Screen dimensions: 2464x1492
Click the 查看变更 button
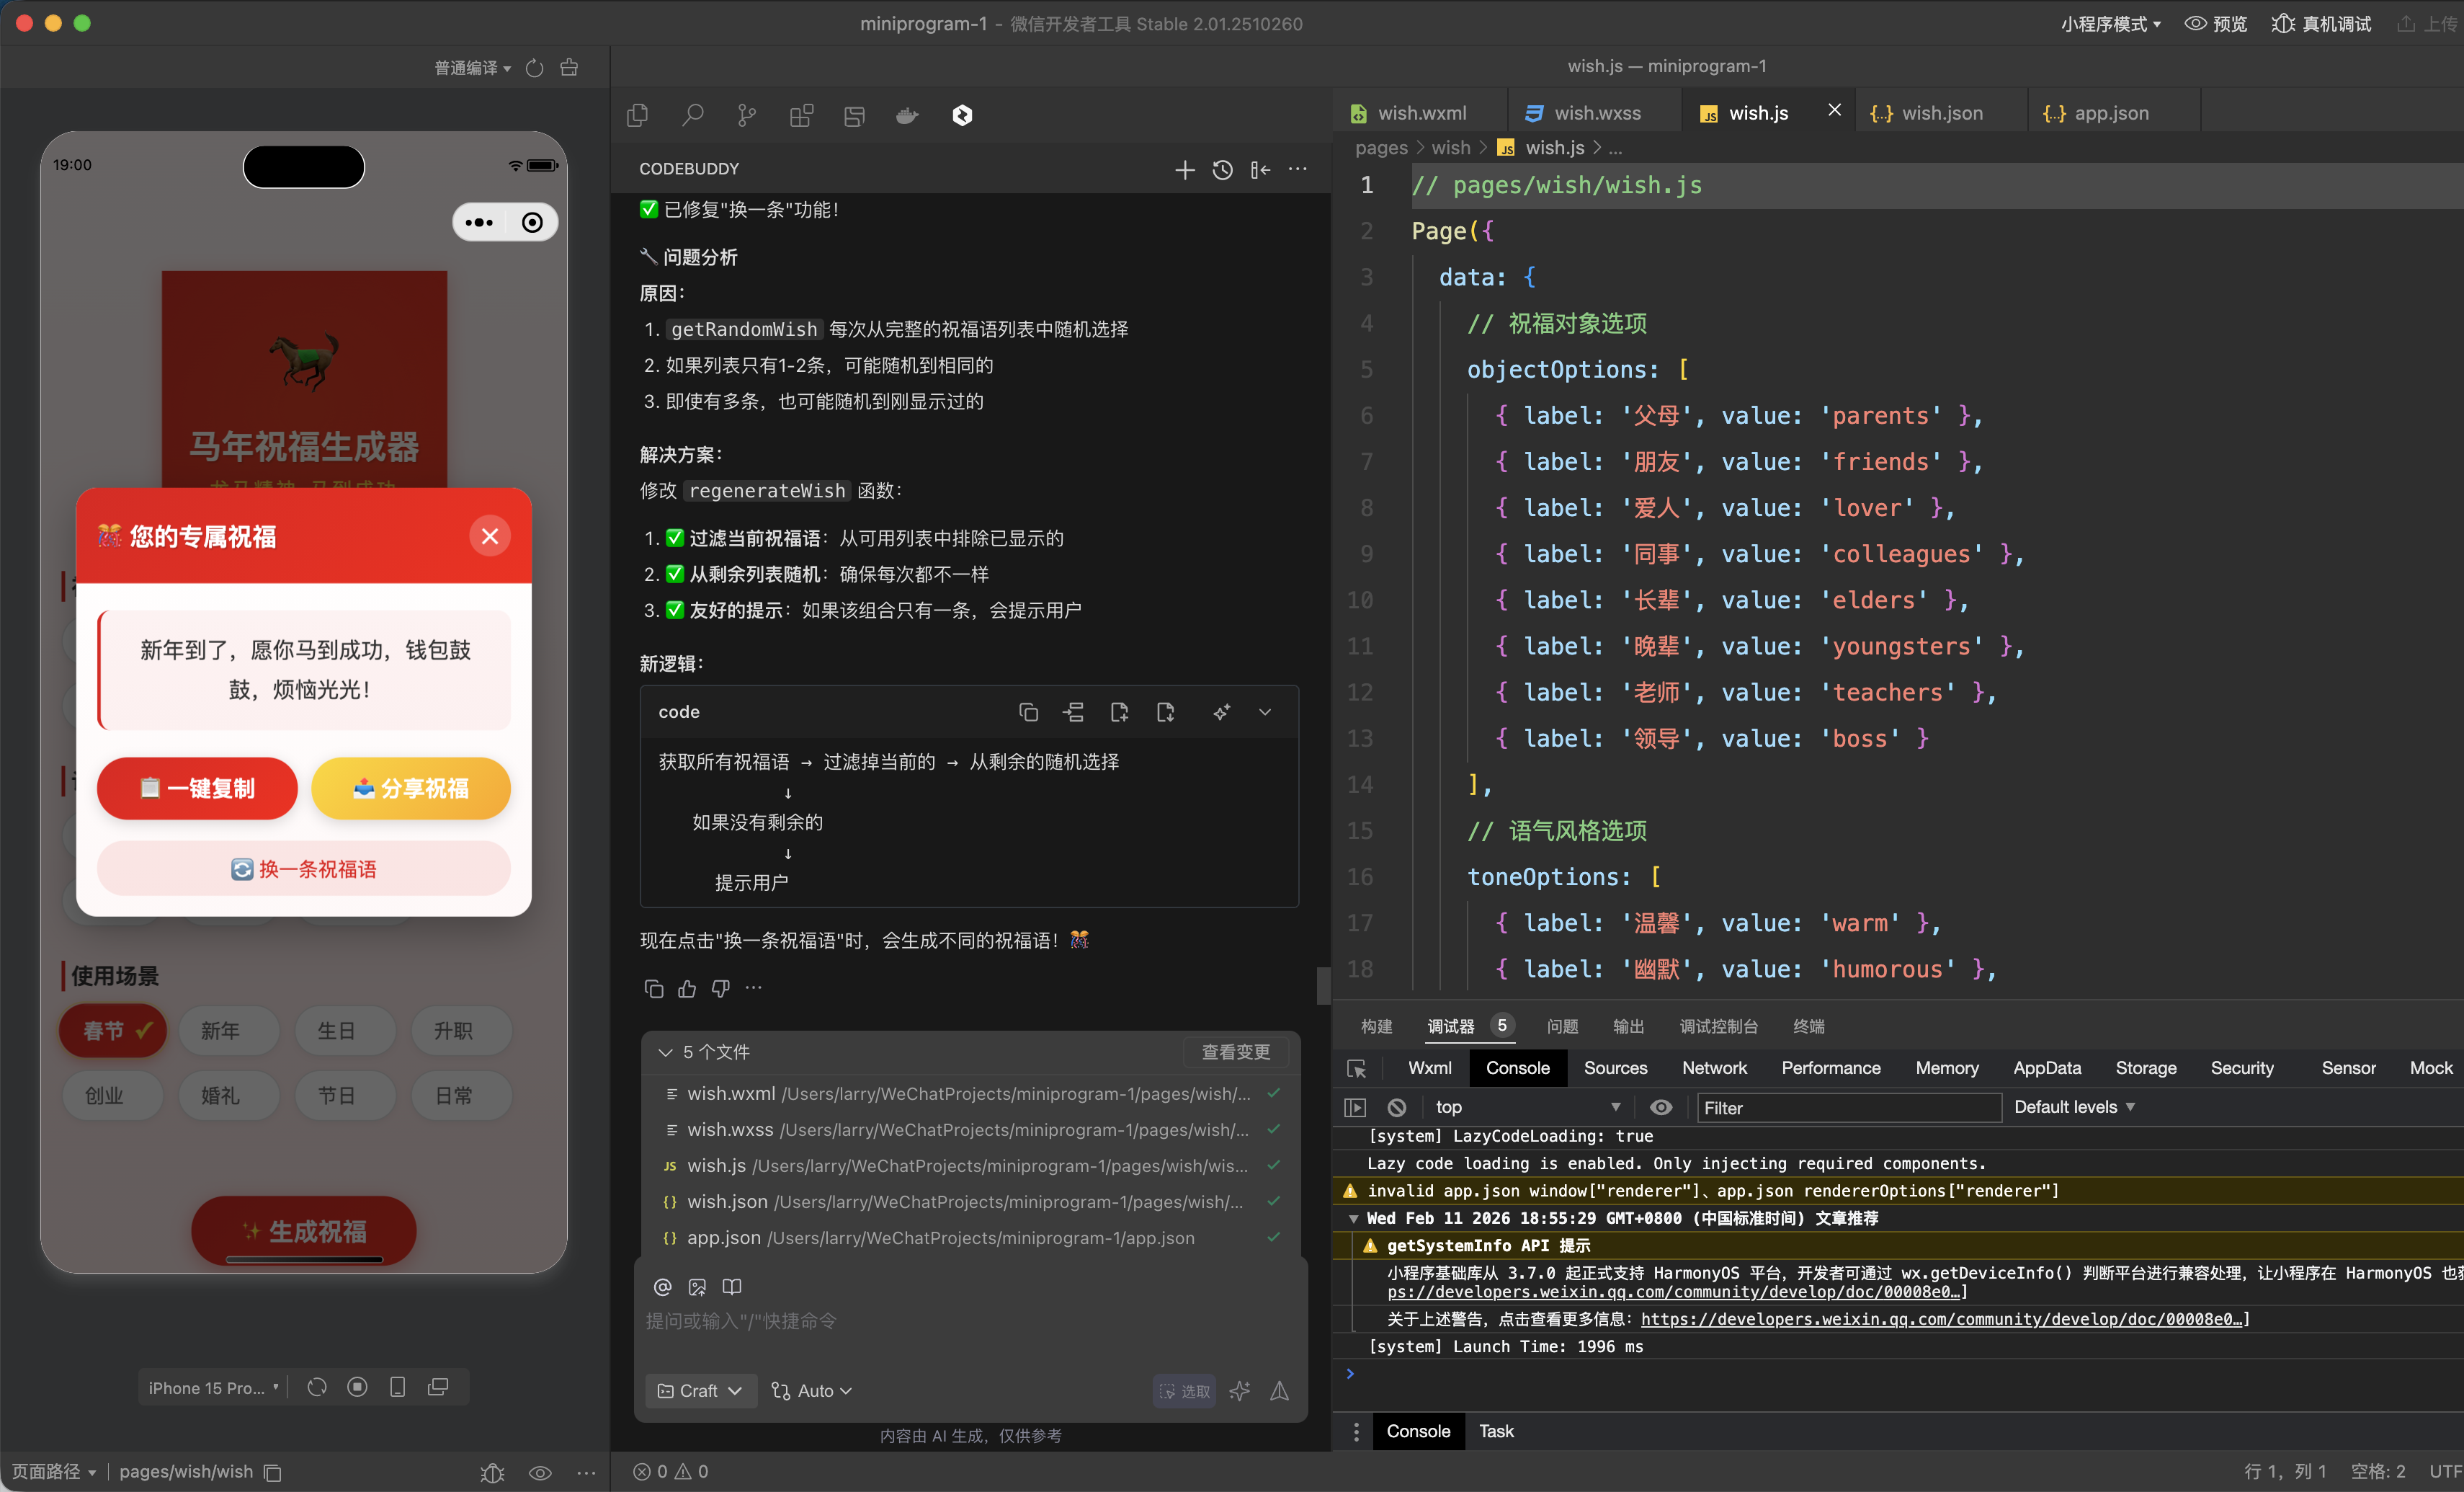1235,1052
